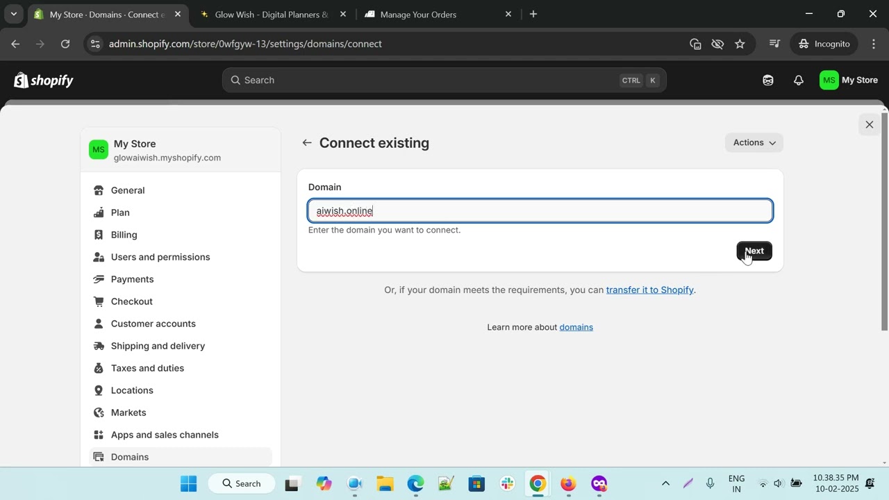Open Slack from the taskbar

point(507,483)
